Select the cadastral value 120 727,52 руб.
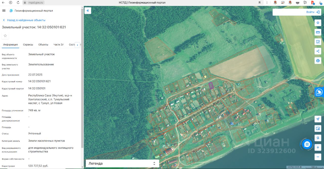324x169 pixels. (38, 166)
